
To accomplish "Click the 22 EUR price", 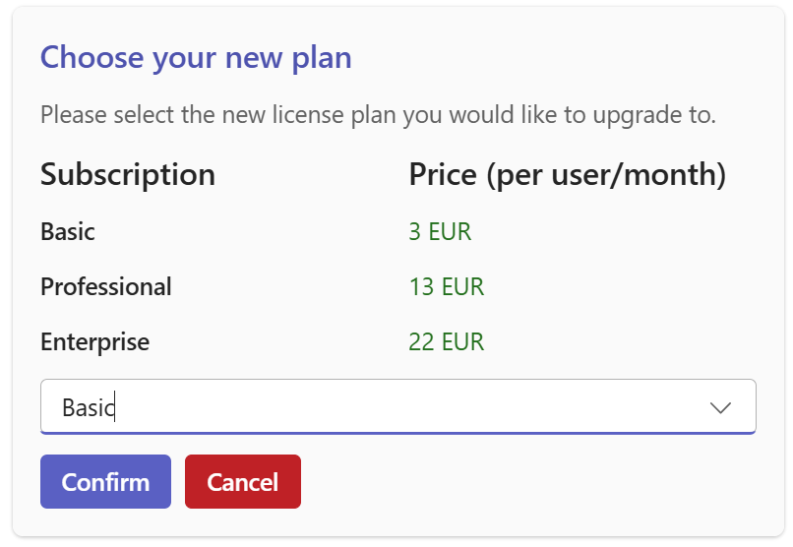I will 447,342.
